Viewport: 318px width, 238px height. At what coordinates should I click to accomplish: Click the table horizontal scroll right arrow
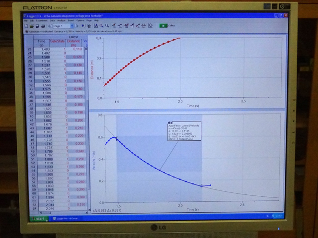86,213
